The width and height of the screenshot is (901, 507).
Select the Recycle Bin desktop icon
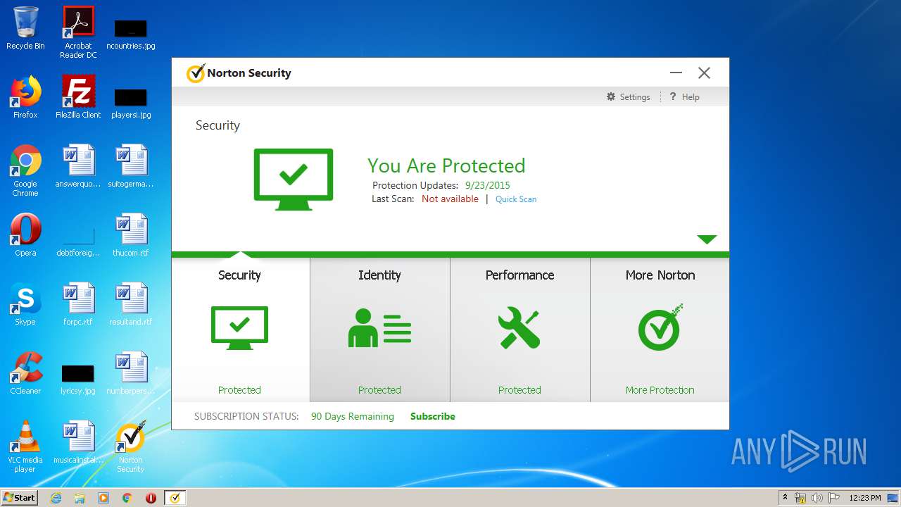[25, 29]
